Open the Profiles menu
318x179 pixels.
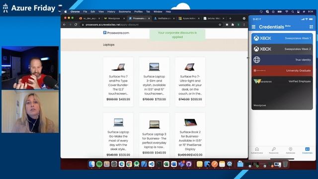(138, 12)
